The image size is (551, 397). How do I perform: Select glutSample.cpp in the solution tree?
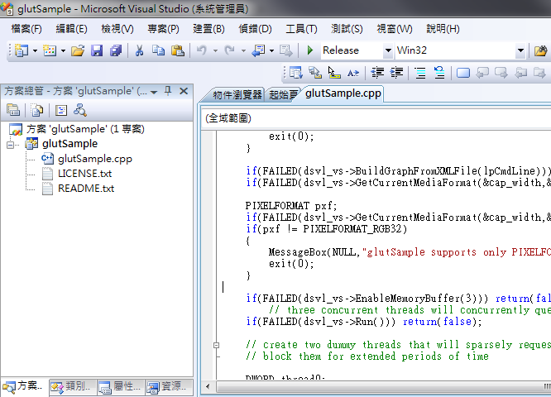(x=95, y=159)
